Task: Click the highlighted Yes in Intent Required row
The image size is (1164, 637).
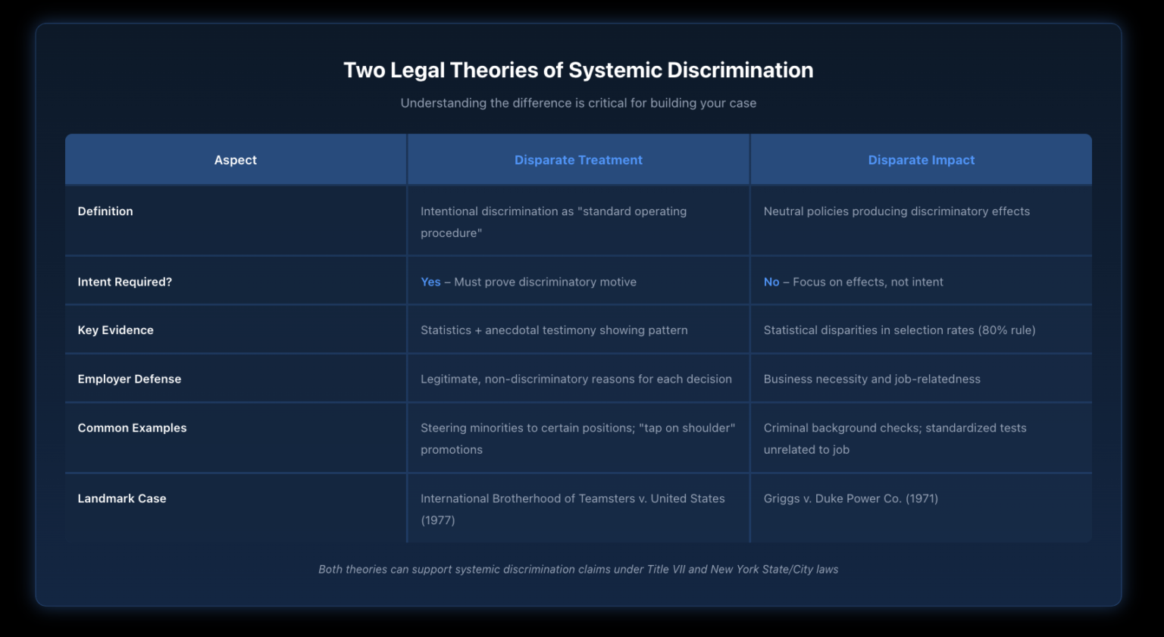Action: 430,281
